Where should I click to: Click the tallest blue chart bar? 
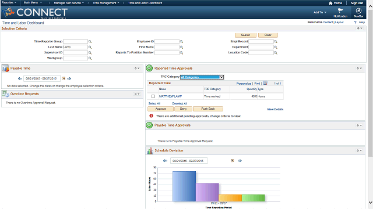[x=184, y=186]
